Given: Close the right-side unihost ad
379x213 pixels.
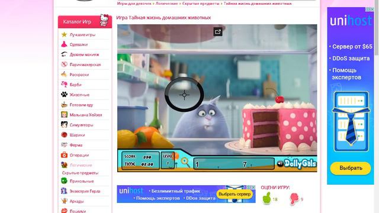Looking at the screenshot, I should point(372,9).
